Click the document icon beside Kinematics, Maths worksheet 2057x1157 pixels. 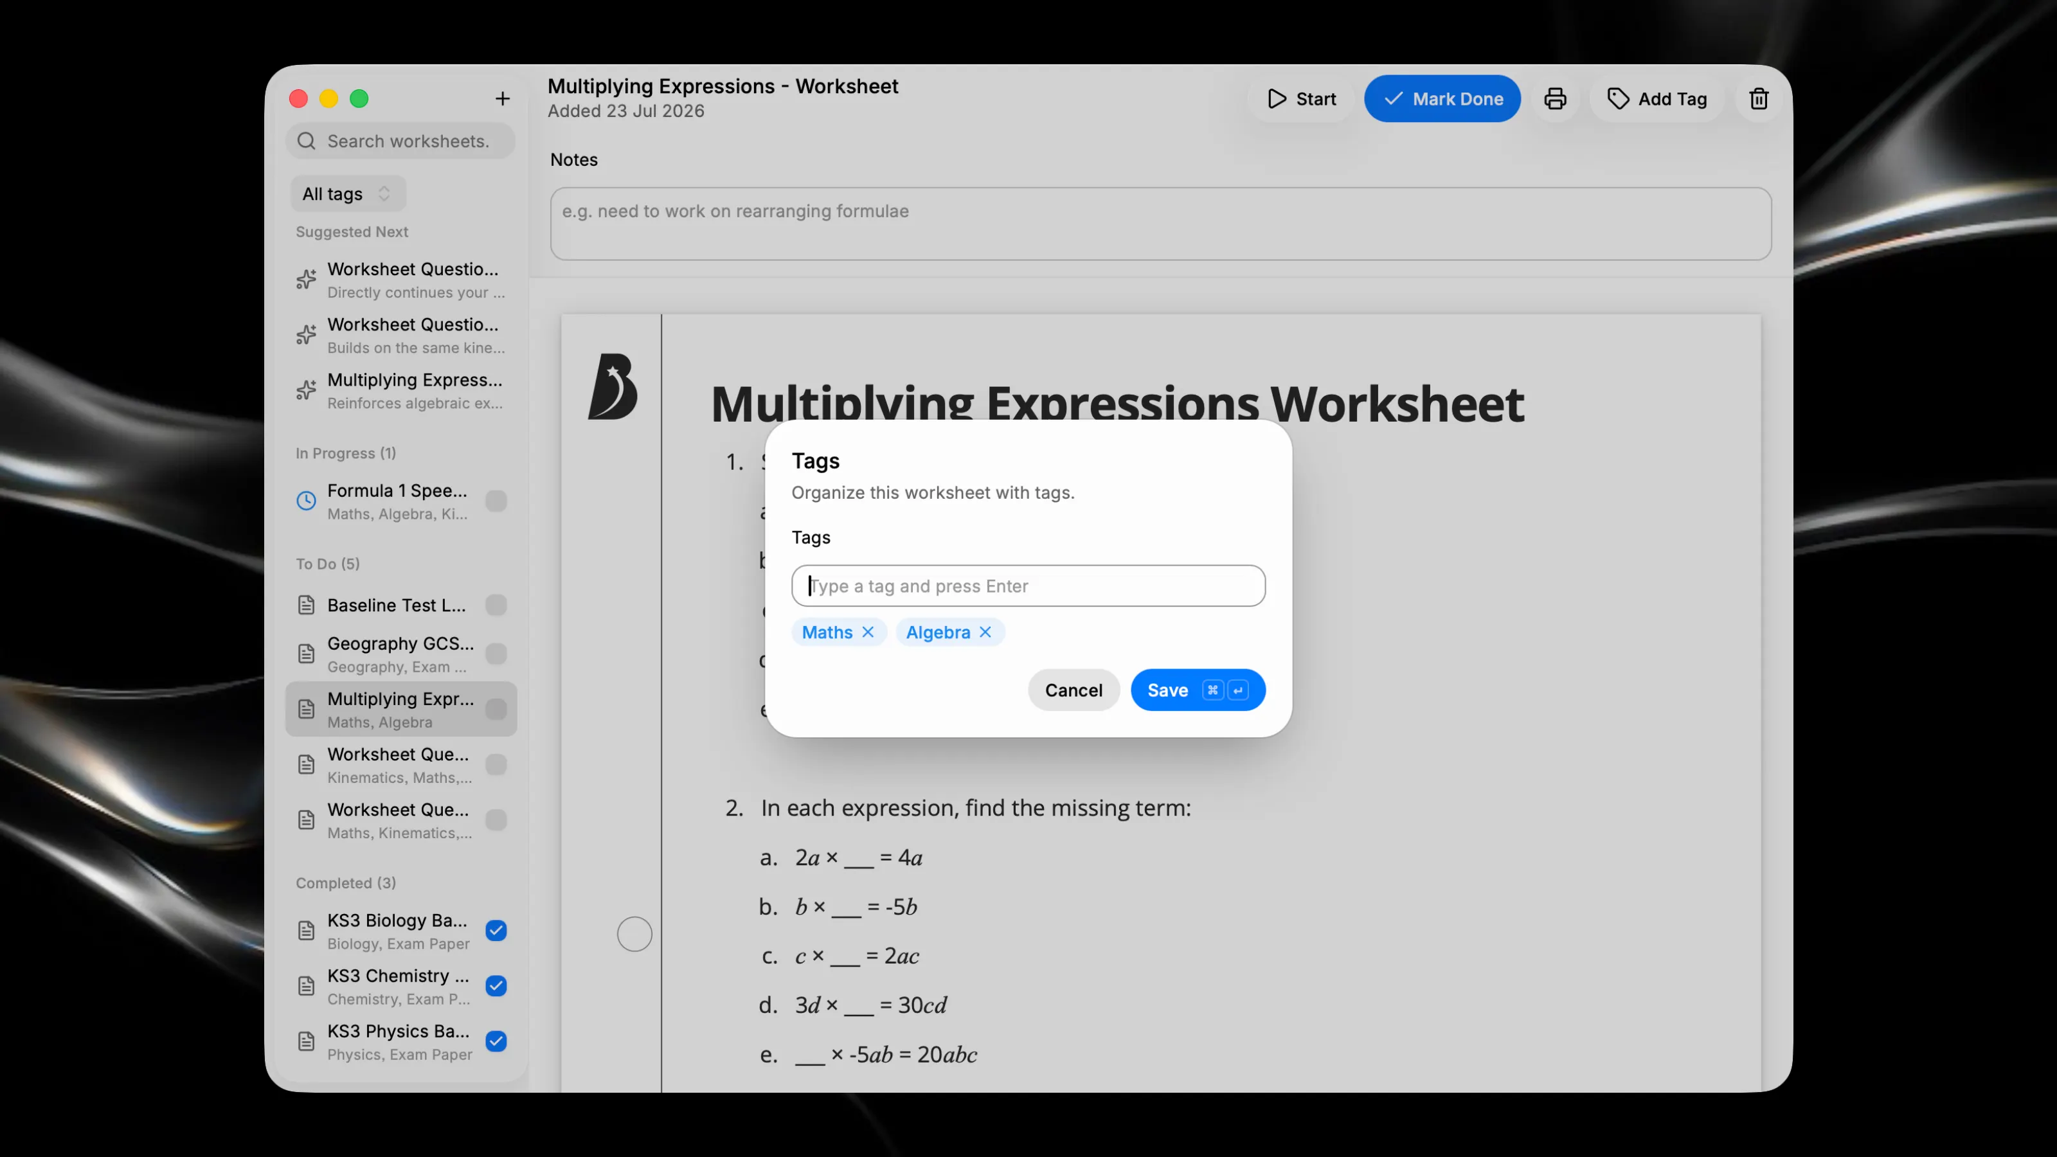pyautogui.click(x=307, y=765)
